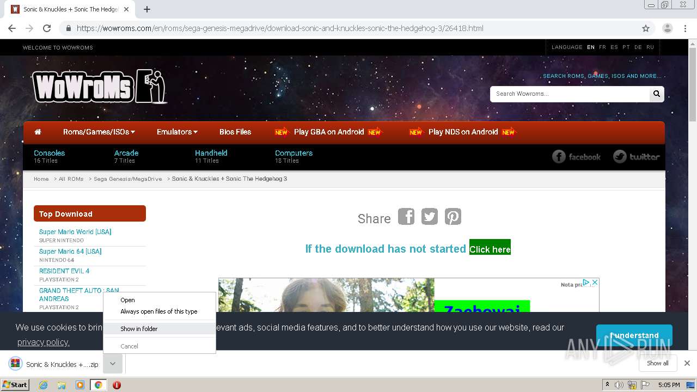Viewport: 697px width, 392px height.
Task: Click Show all downloads
Action: click(x=658, y=363)
